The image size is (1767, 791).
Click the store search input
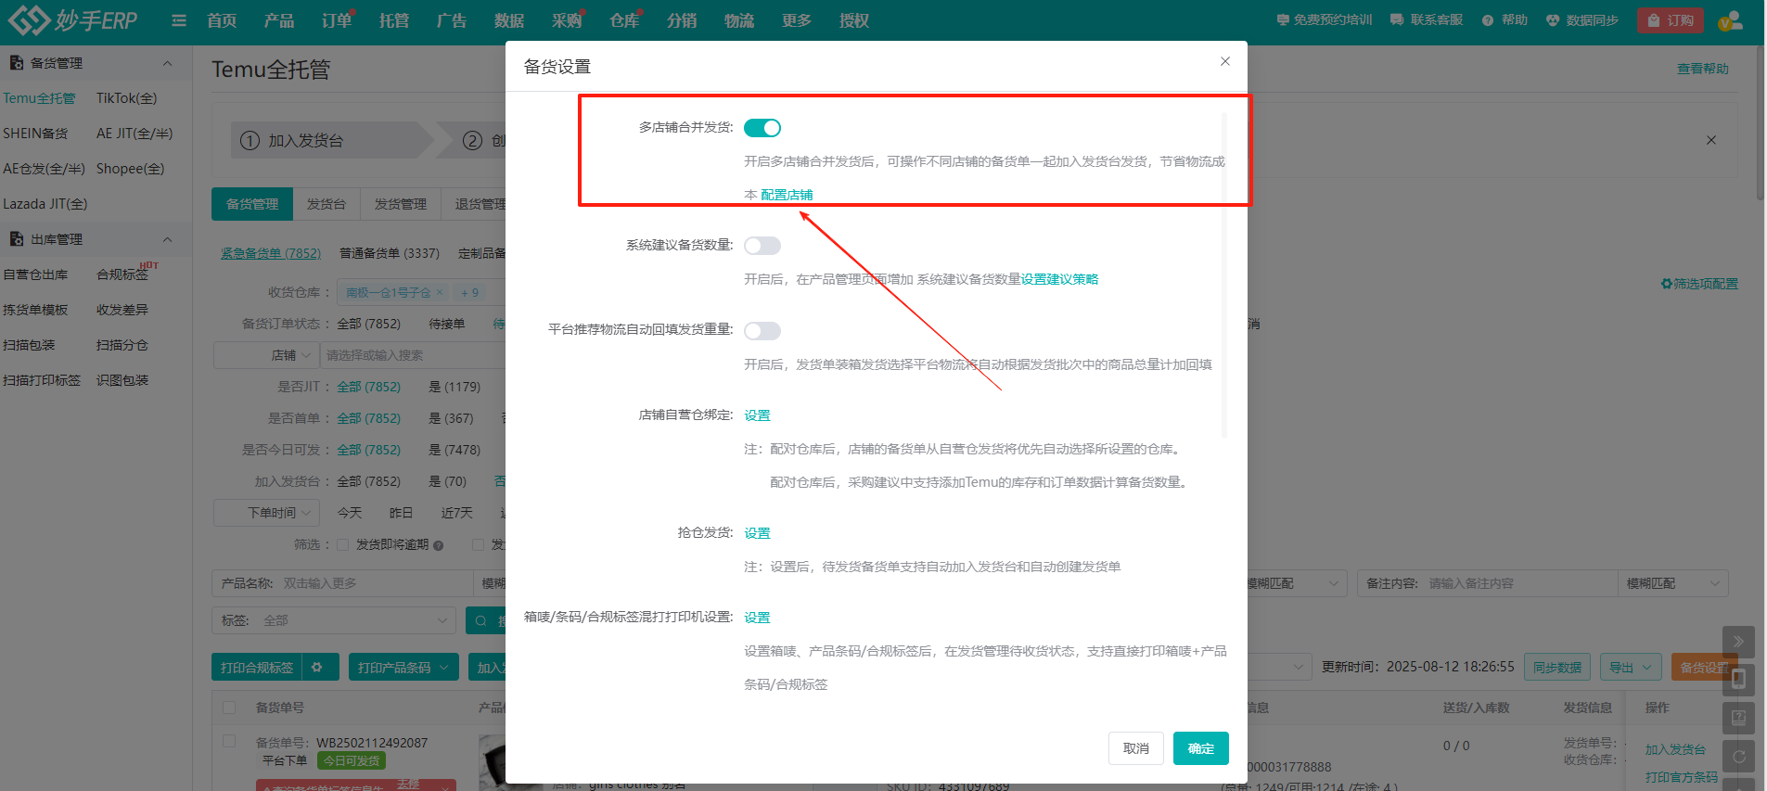point(413,355)
